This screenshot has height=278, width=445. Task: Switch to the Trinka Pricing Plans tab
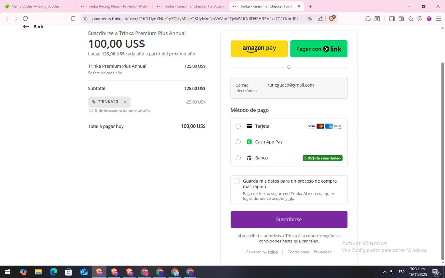pyautogui.click(x=115, y=6)
